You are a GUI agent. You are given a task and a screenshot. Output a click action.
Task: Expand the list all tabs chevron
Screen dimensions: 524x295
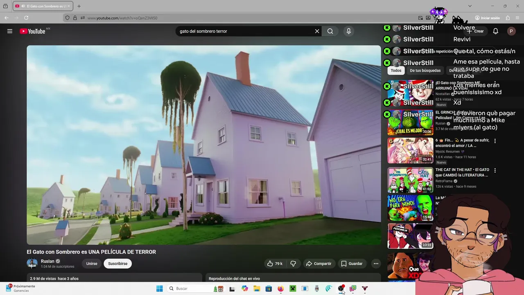point(470,6)
